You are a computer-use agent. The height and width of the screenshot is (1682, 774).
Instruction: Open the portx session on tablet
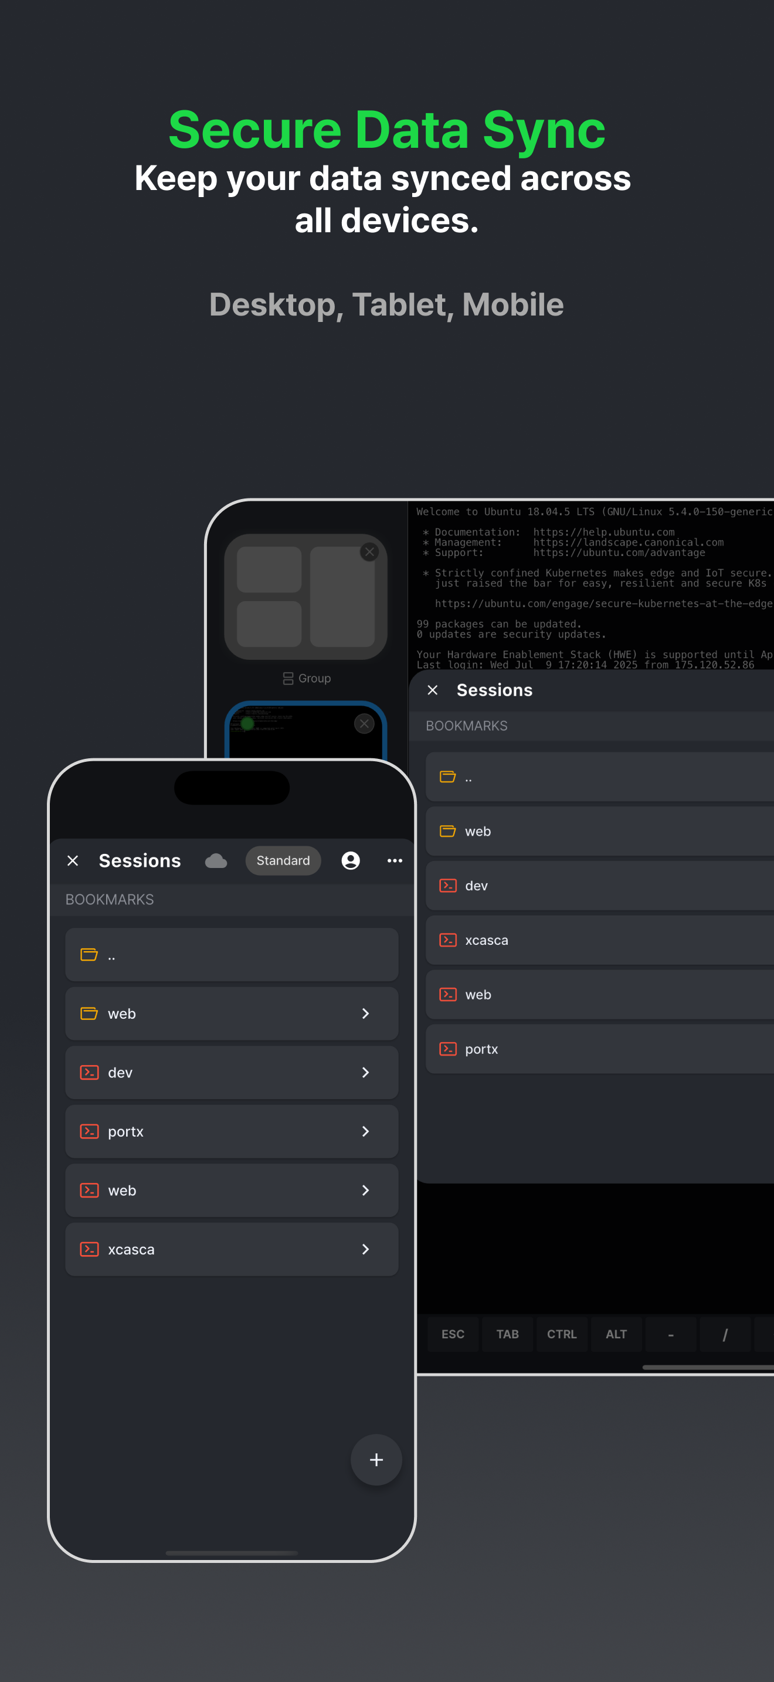point(600,1049)
